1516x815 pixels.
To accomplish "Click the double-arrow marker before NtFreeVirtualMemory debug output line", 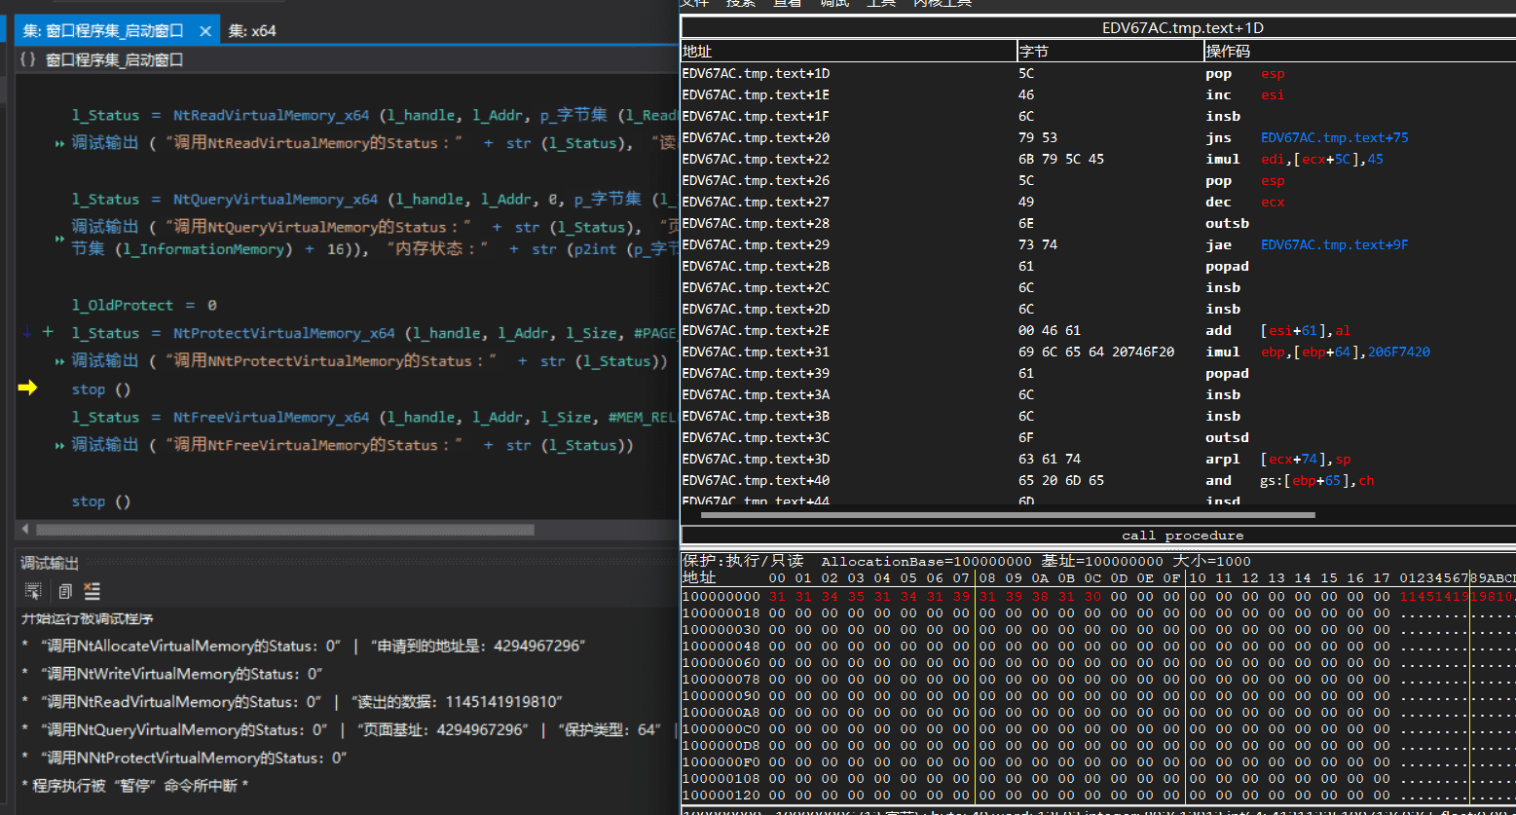I will (x=60, y=445).
